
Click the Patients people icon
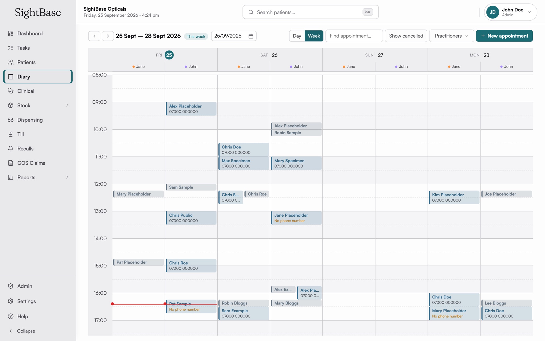pyautogui.click(x=11, y=62)
